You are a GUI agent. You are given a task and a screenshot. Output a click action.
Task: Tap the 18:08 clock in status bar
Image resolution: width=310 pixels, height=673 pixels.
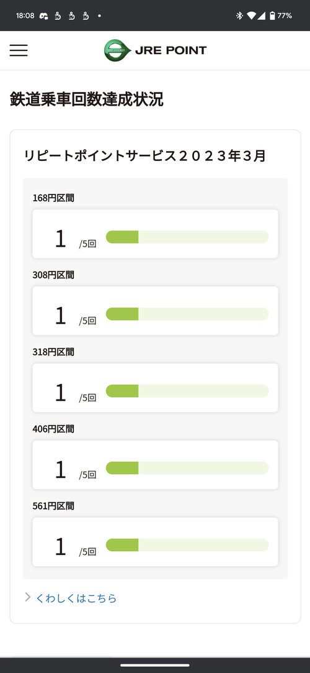pyautogui.click(x=25, y=16)
